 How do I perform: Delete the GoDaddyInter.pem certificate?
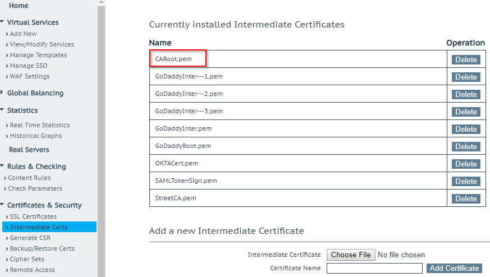[x=466, y=129]
